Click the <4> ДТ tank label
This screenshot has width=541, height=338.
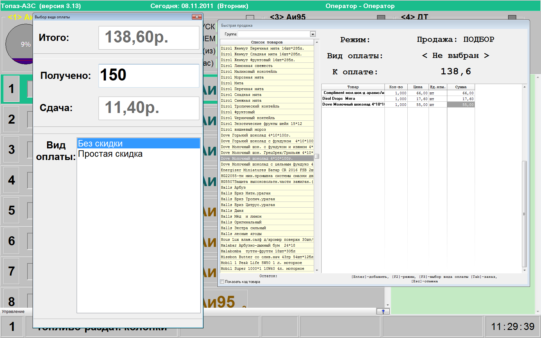(x=414, y=17)
